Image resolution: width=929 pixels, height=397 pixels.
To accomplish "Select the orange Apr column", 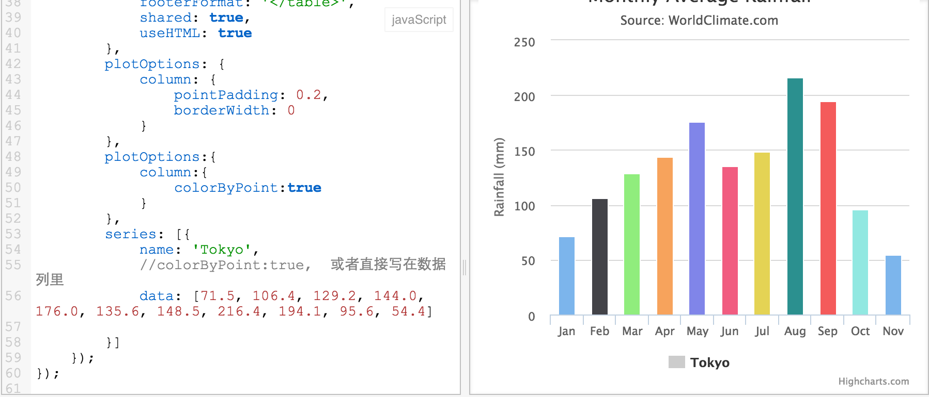I will point(664,236).
